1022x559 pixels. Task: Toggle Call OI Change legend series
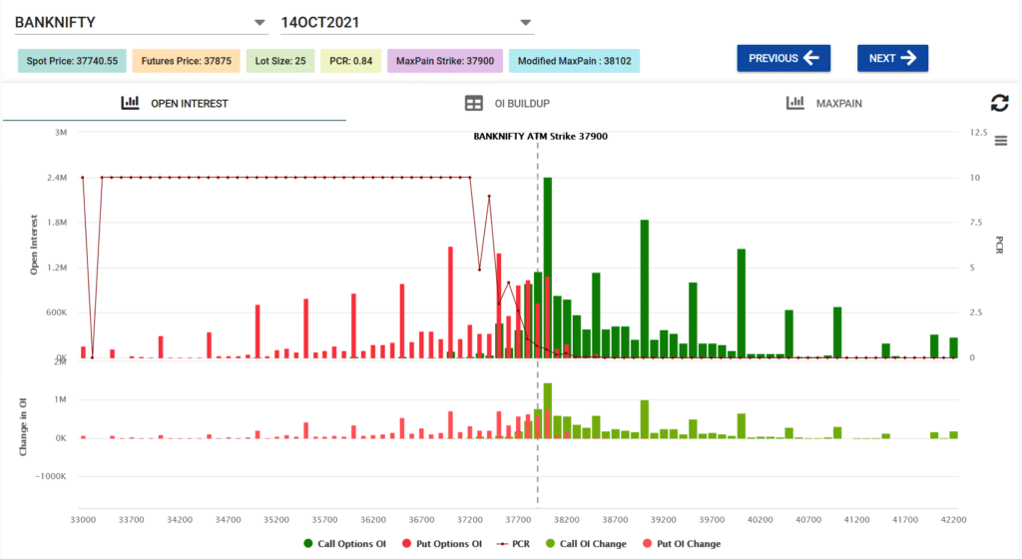[586, 543]
